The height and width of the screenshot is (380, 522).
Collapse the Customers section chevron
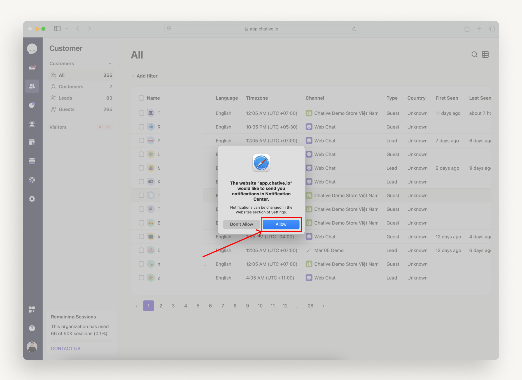point(110,63)
